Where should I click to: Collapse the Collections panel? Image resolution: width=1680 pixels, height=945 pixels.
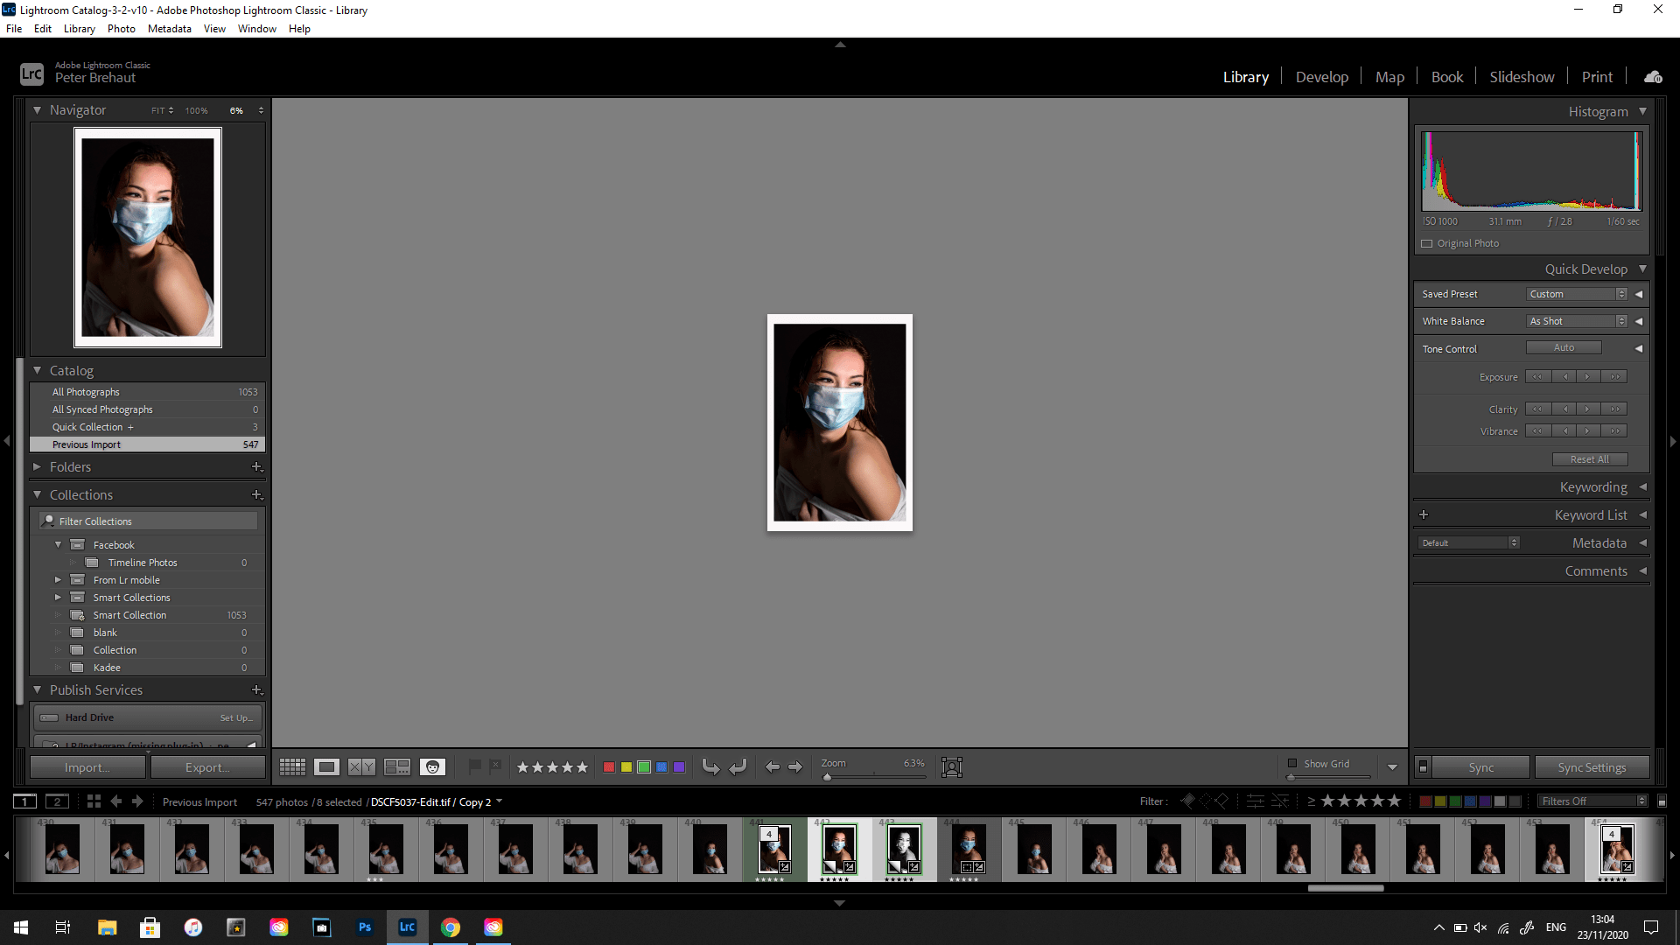coord(38,494)
